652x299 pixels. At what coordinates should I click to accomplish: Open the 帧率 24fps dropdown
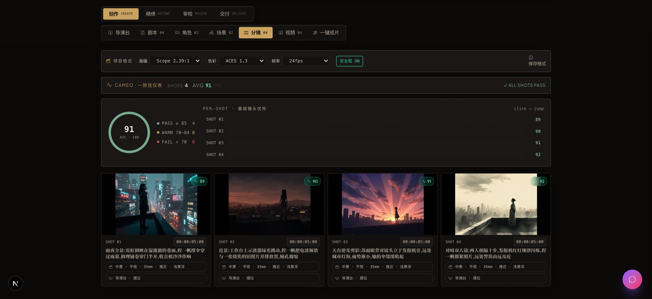click(306, 61)
